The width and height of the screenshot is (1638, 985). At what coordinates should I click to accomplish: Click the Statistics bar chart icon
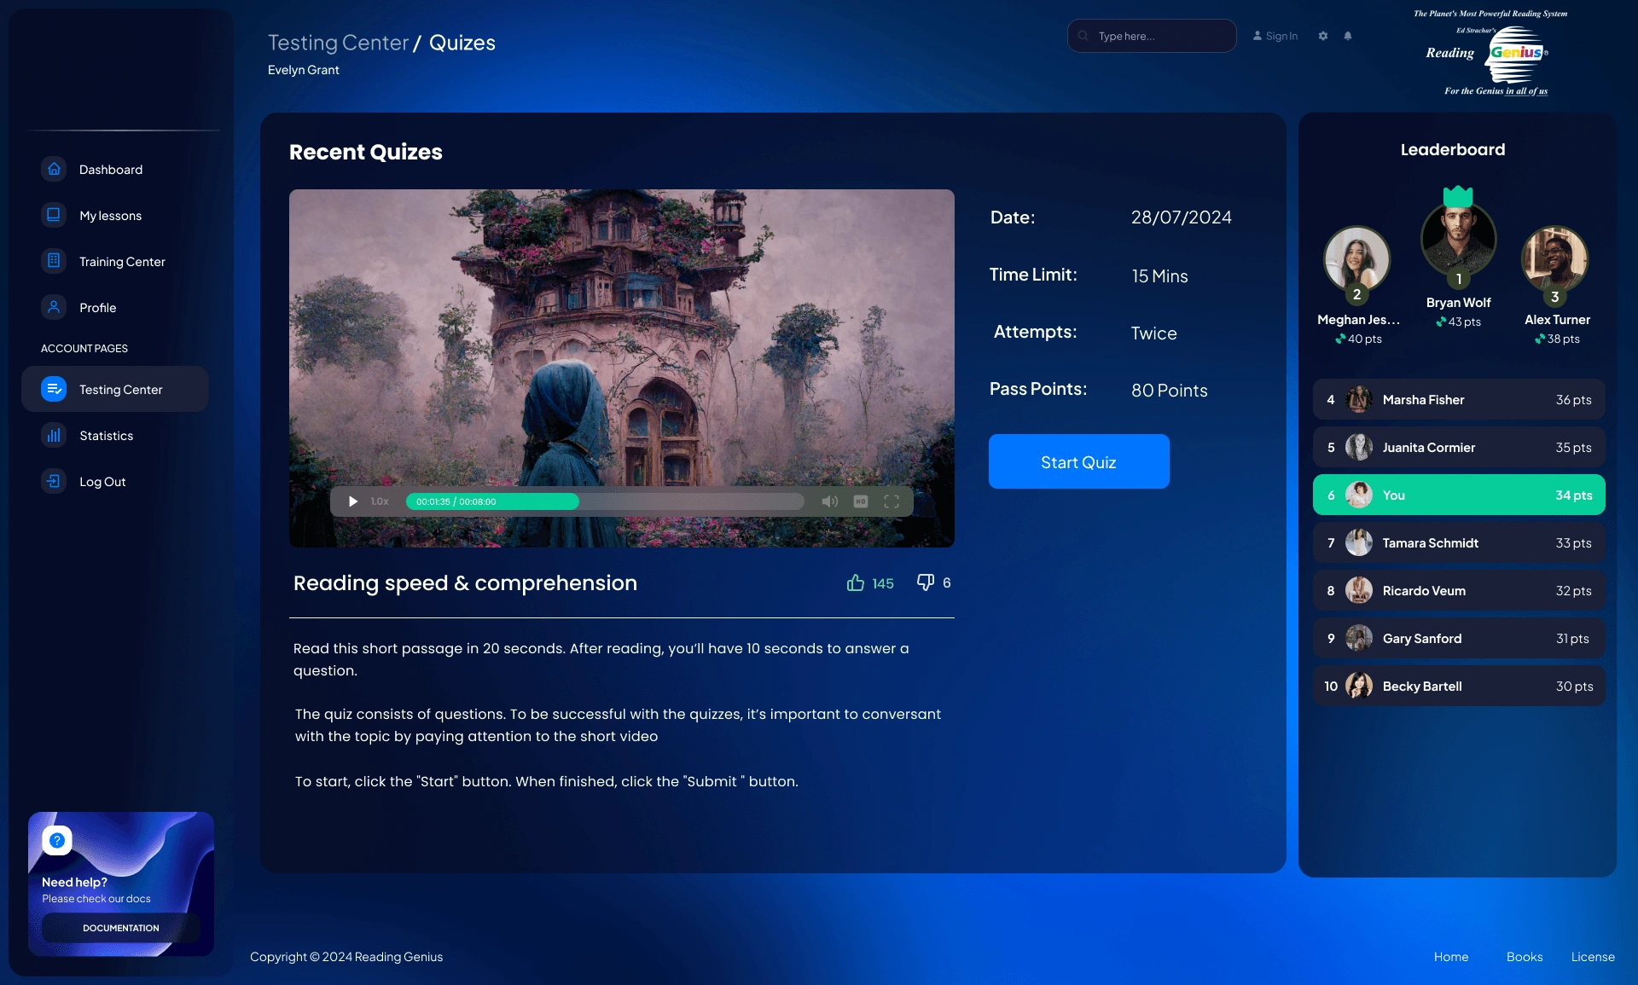[x=54, y=435]
